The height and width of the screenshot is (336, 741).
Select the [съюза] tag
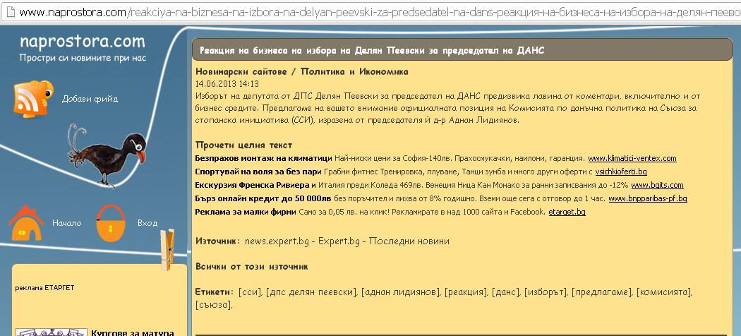[x=214, y=305]
